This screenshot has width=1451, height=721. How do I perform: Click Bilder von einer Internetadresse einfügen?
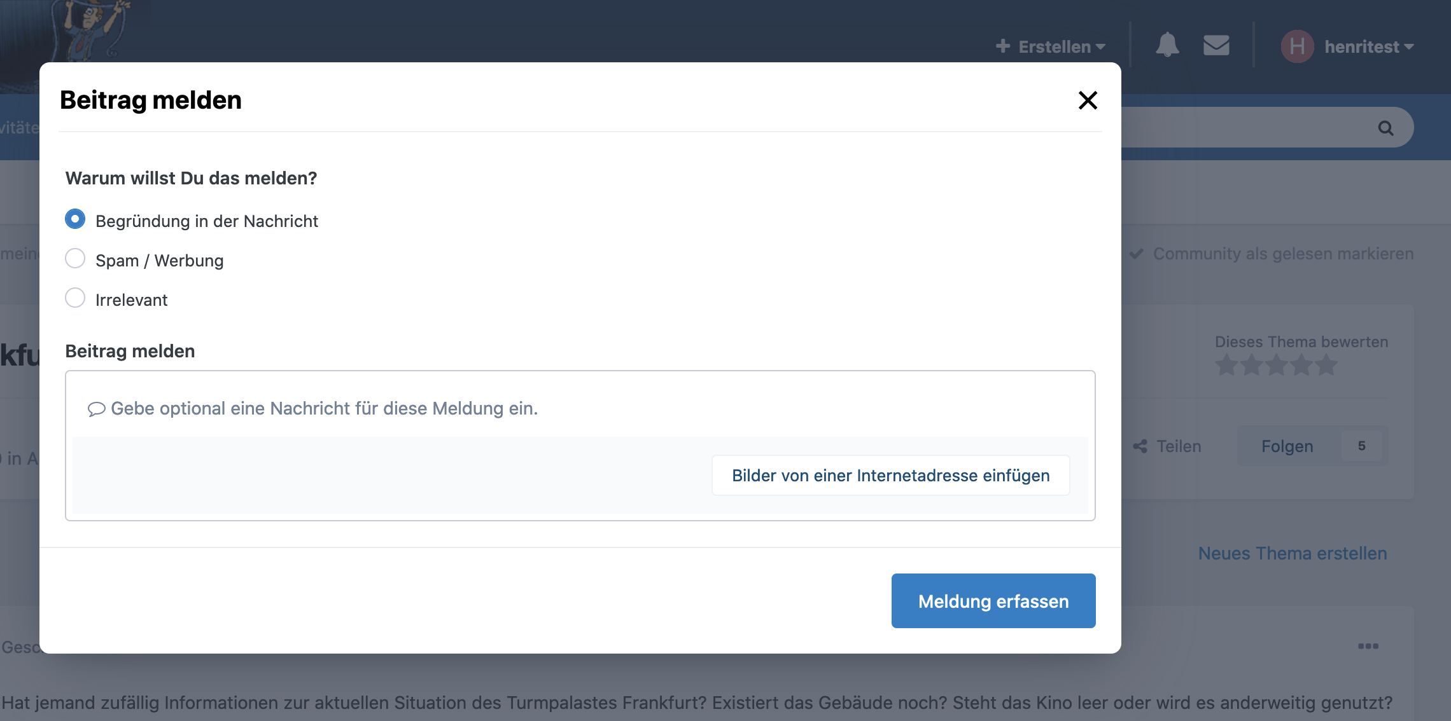point(890,476)
